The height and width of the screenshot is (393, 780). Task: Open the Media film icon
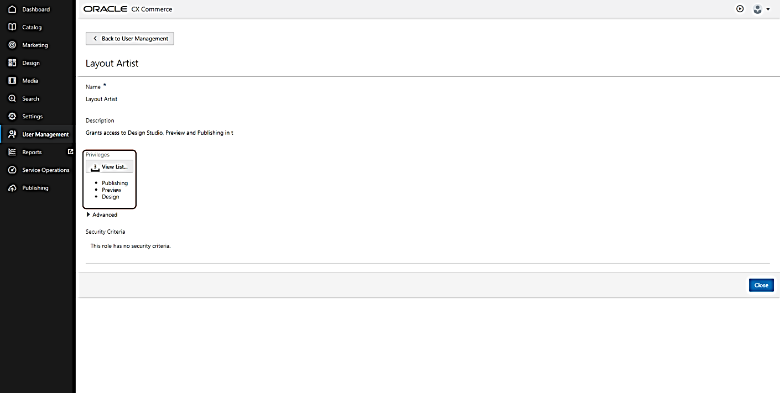click(12, 81)
